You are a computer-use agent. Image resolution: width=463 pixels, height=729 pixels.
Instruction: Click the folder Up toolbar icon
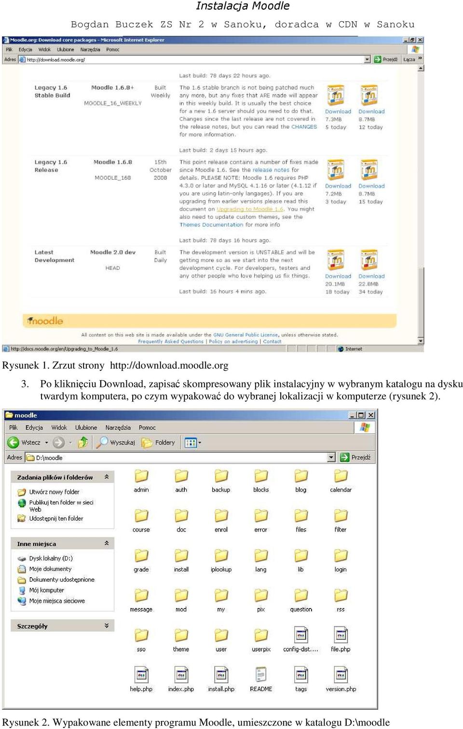pyautogui.click(x=83, y=442)
